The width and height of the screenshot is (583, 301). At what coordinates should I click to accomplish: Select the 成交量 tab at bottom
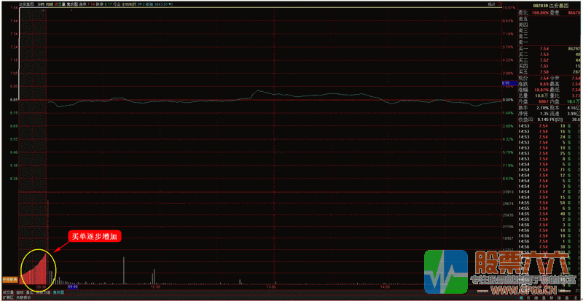click(9, 292)
